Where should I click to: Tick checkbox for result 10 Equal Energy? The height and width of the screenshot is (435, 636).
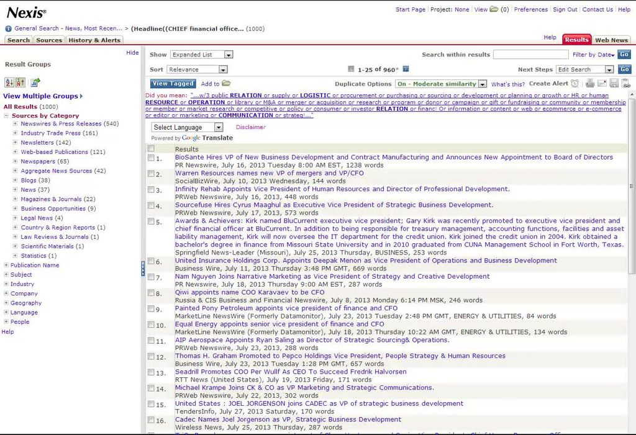coord(151,325)
